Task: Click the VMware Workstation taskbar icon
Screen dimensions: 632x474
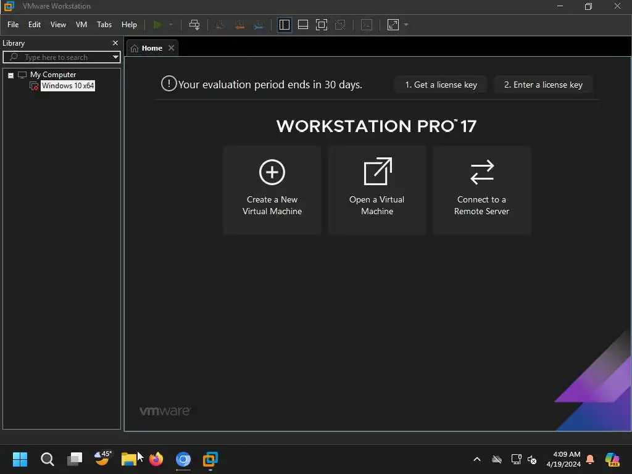Action: (210, 459)
